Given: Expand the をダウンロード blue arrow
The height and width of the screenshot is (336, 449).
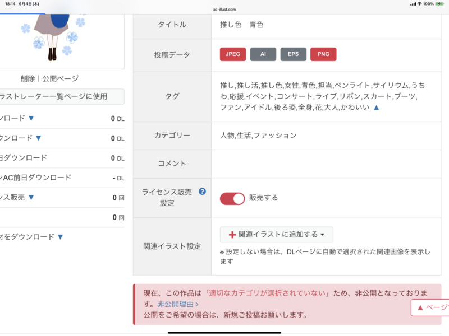Looking at the screenshot, I should click(61, 237).
